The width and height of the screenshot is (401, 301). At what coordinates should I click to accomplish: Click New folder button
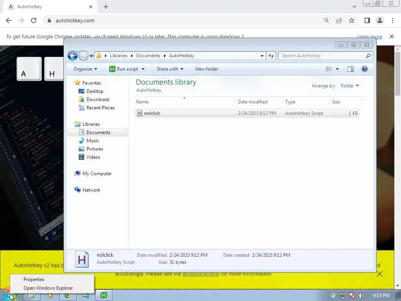207,69
